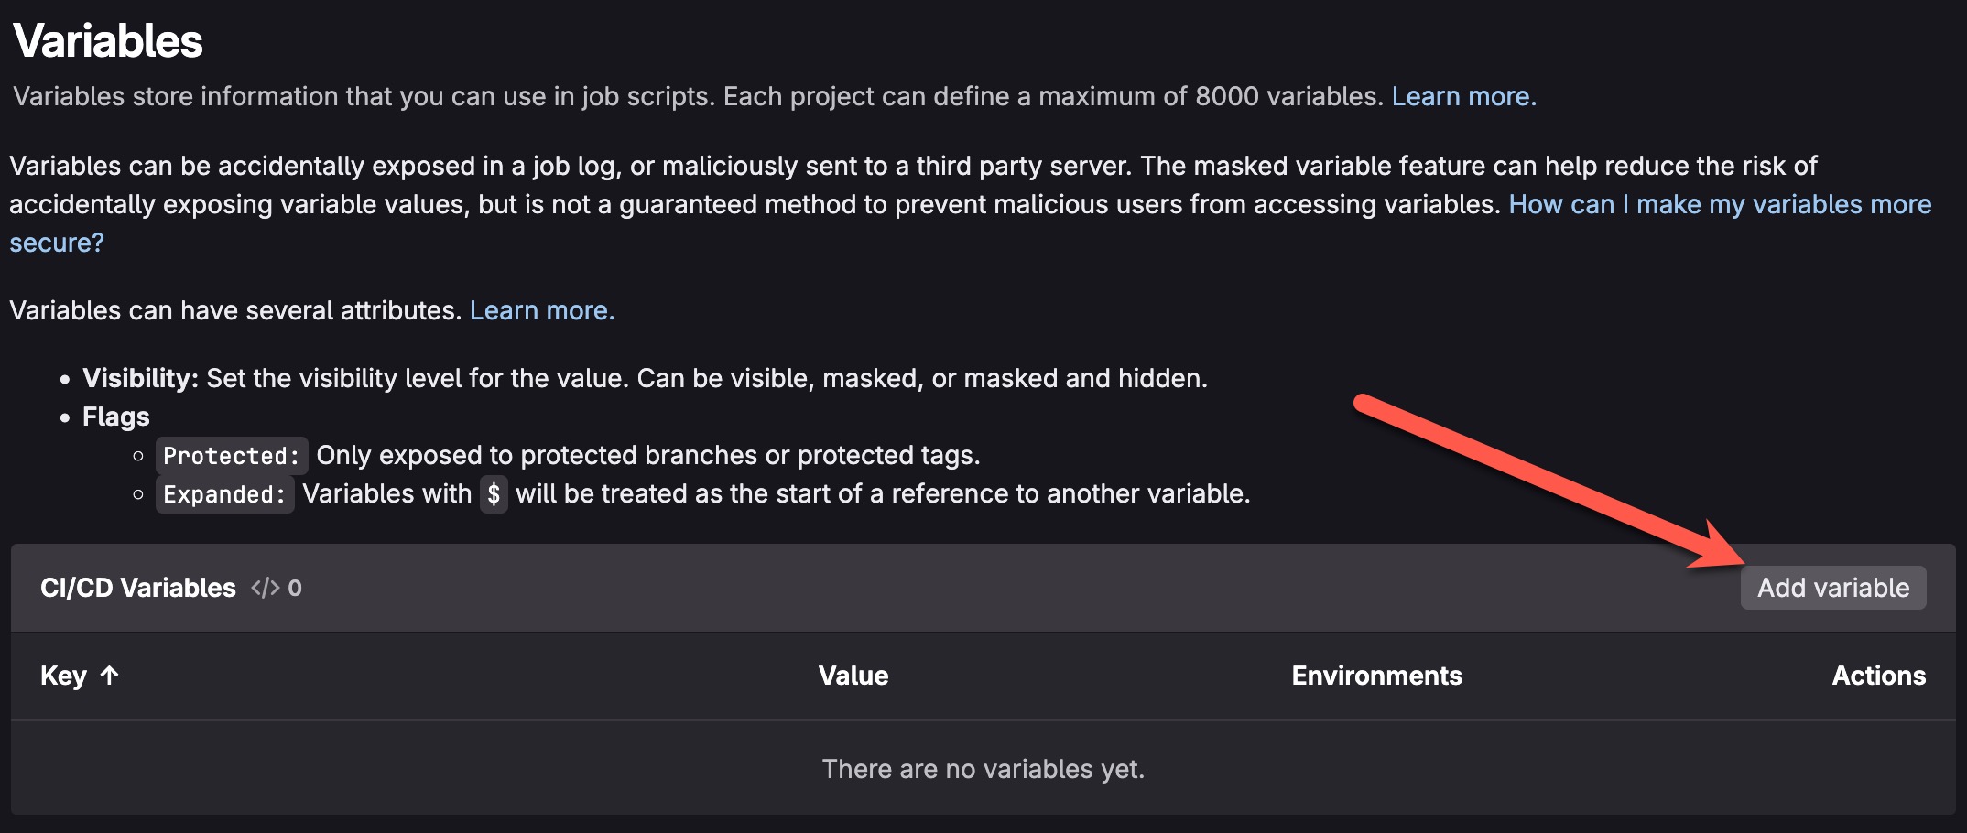
Task: Click the 'Expanded:' code label
Action: [x=224, y=494]
